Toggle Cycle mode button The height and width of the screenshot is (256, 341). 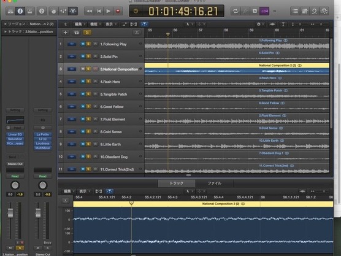(x=236, y=11)
